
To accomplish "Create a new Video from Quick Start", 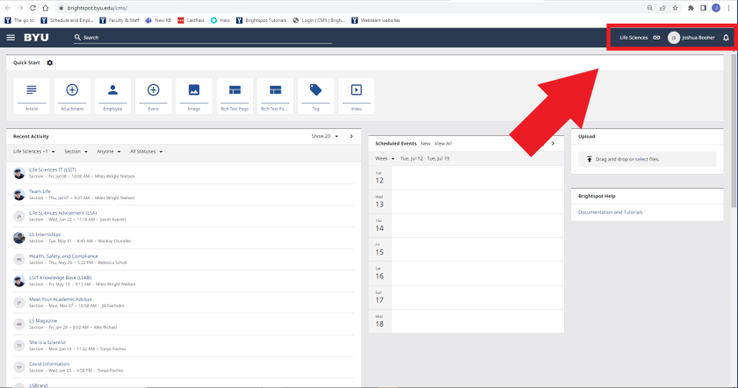I will point(356,95).
